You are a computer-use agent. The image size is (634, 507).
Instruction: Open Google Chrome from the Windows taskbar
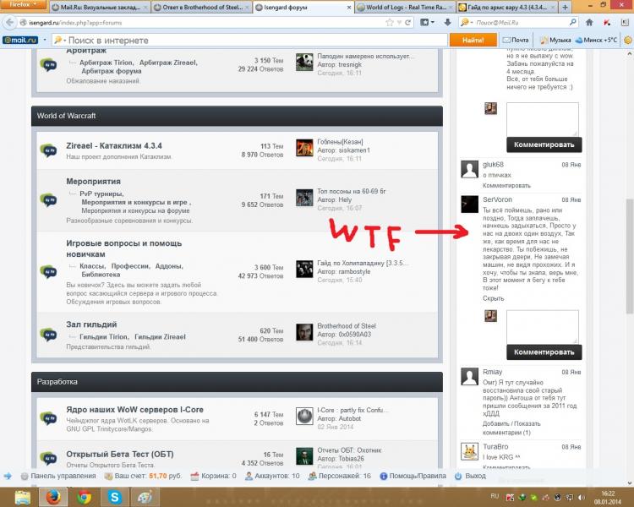84,498
